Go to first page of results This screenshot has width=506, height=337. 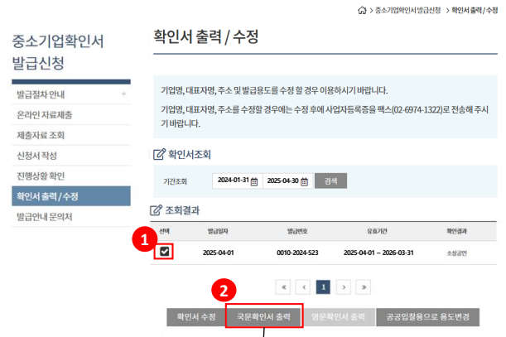click(x=283, y=286)
